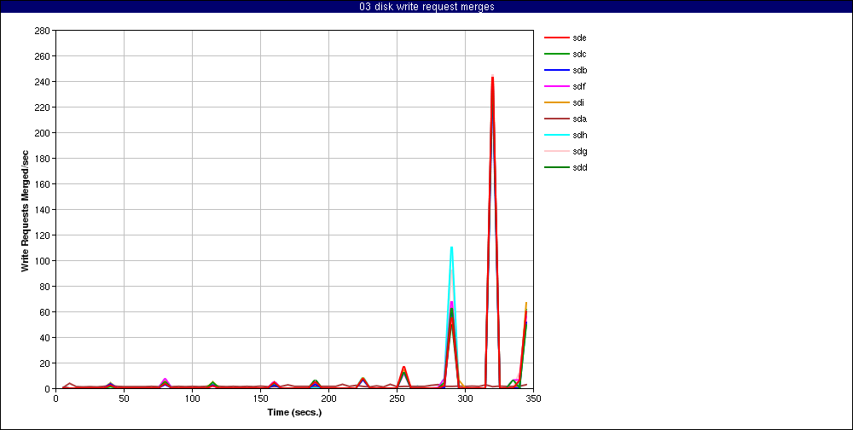This screenshot has width=853, height=430.
Task: Select the sdf legend label
Action: (579, 86)
